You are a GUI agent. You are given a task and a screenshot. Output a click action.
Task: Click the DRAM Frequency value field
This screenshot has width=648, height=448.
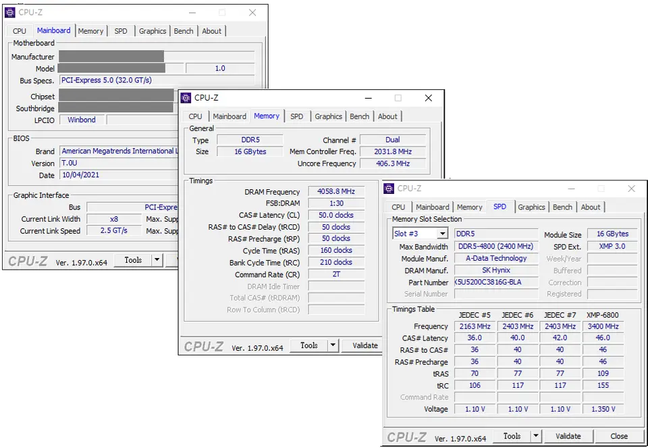pyautogui.click(x=336, y=191)
